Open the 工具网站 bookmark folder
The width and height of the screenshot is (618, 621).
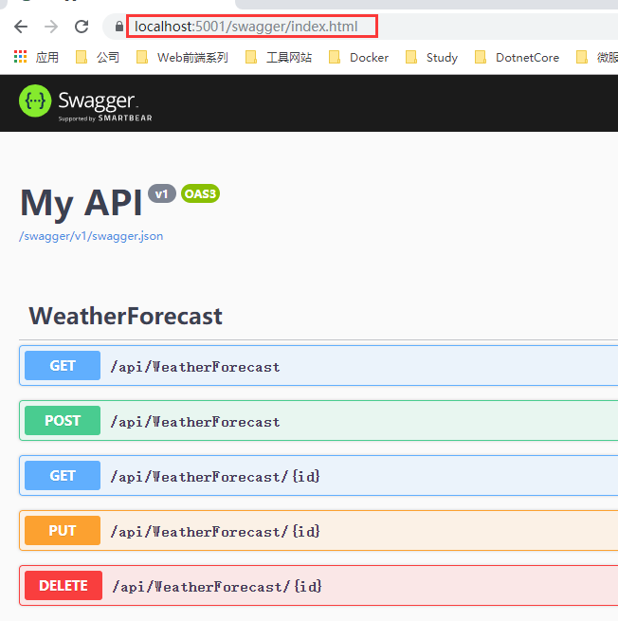point(279,58)
